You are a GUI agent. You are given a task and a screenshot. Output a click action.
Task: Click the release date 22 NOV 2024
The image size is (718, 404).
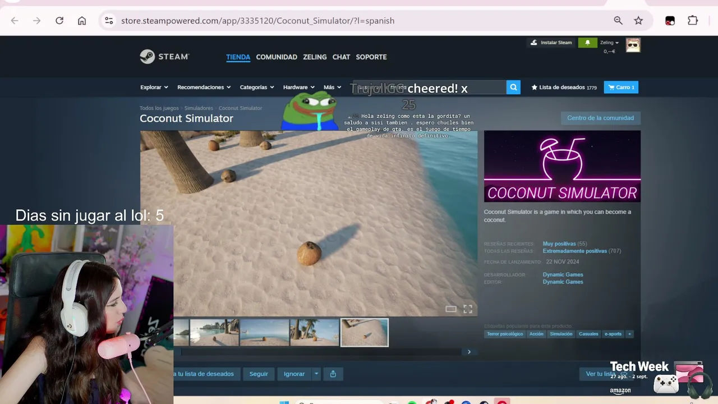(562, 262)
